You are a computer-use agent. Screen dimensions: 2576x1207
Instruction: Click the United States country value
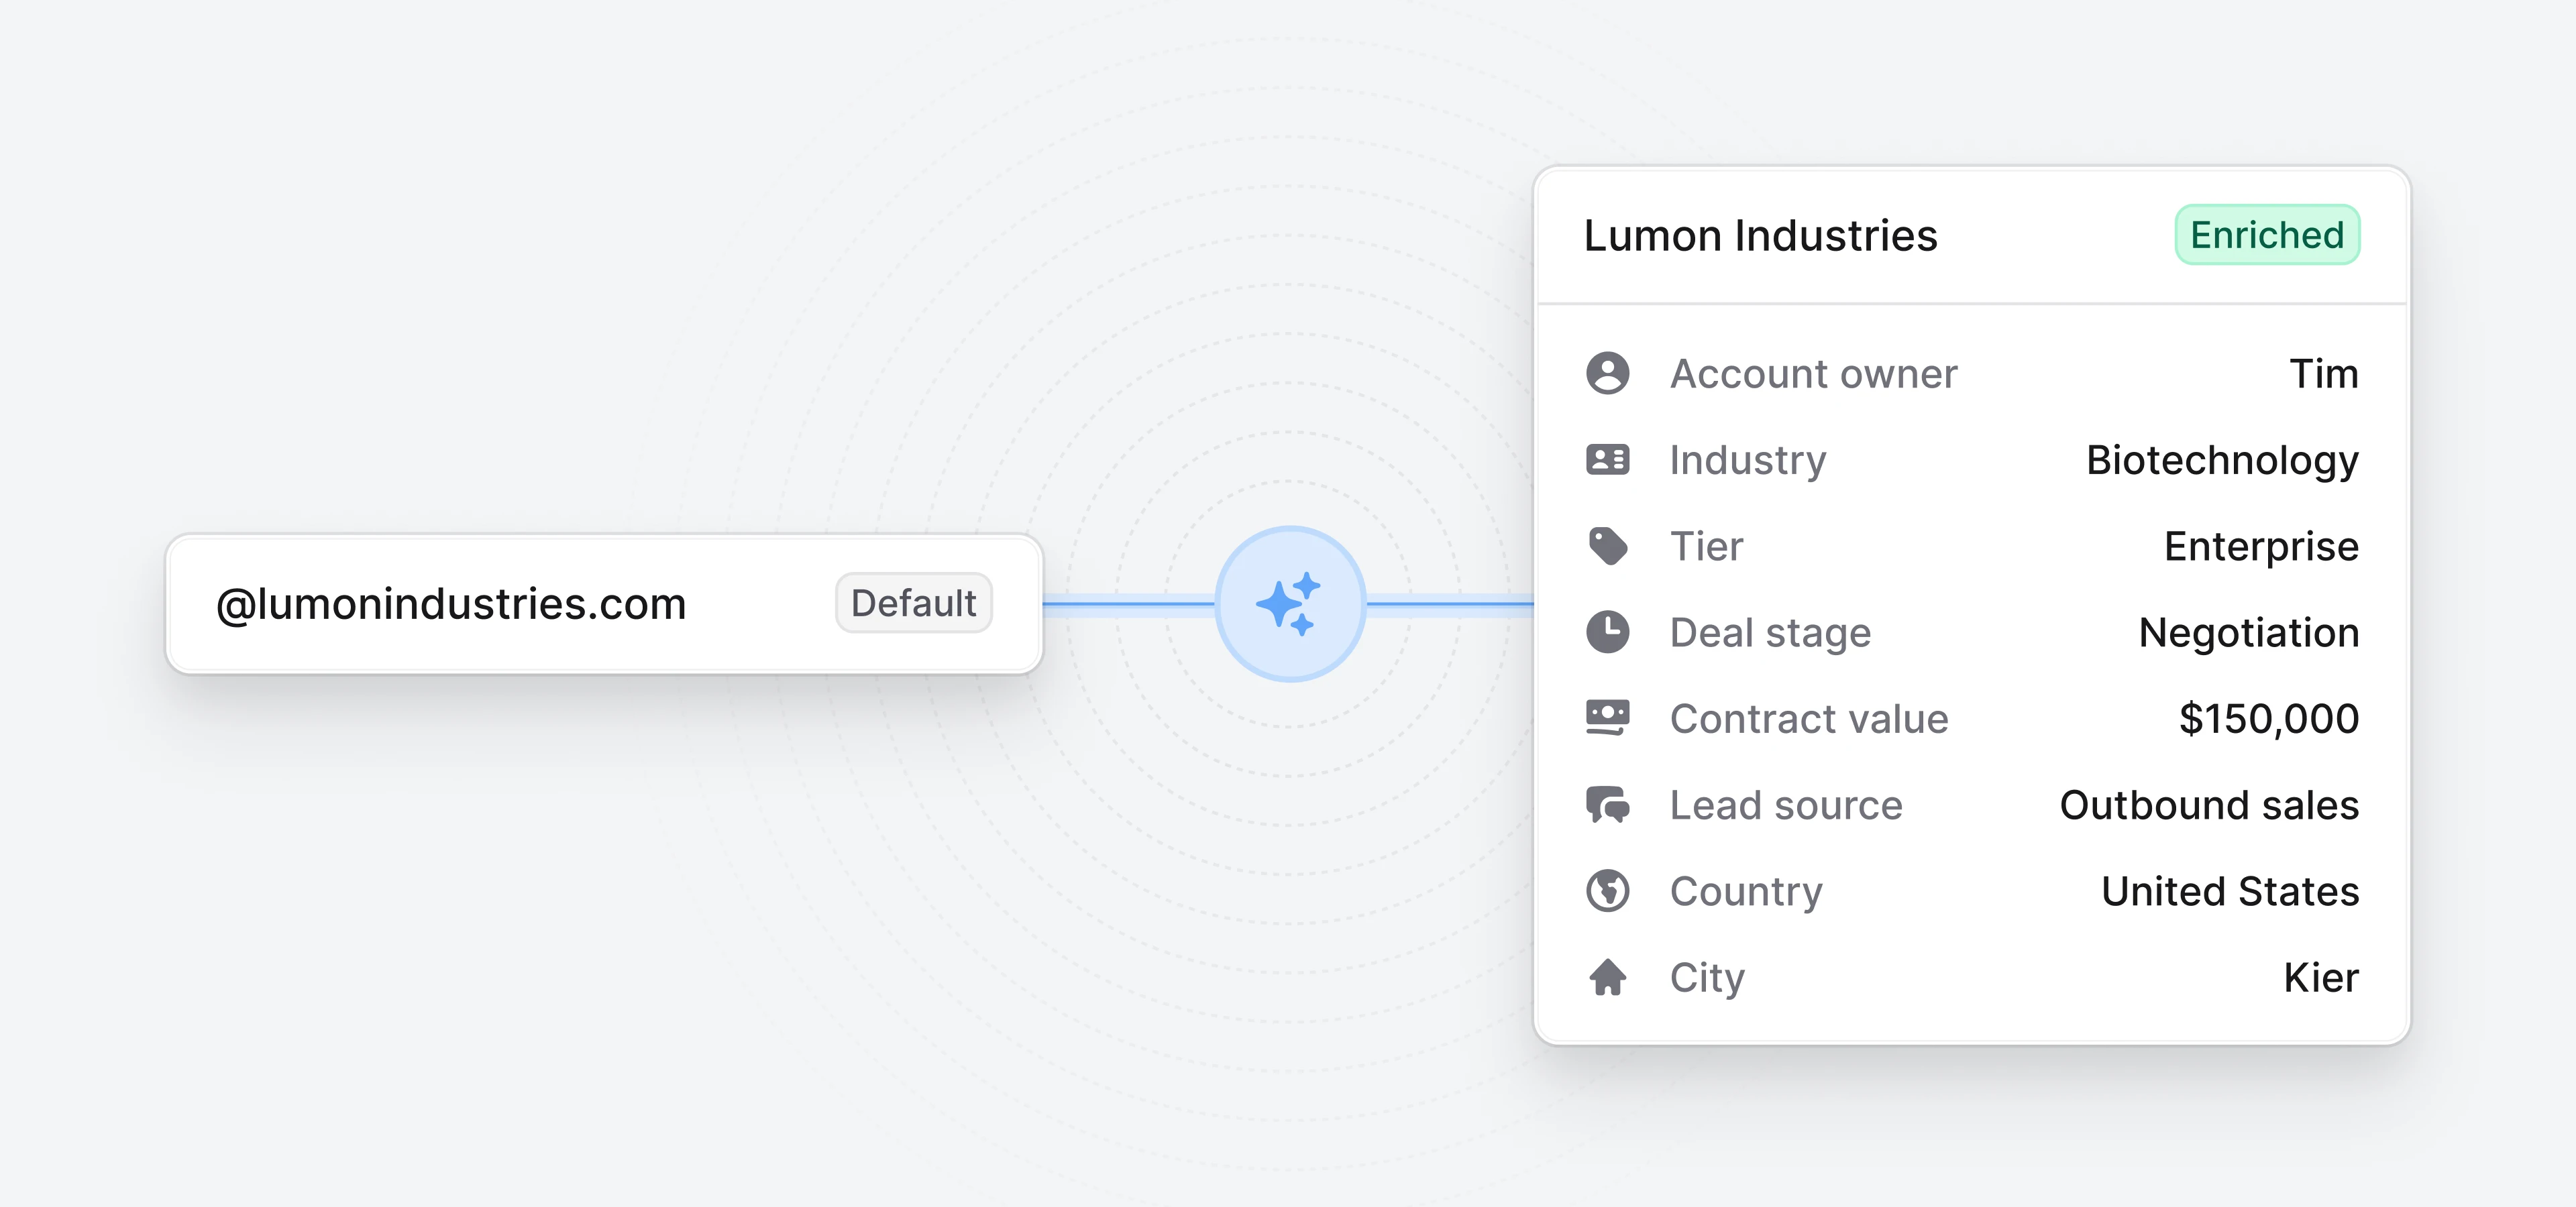(x=2229, y=890)
